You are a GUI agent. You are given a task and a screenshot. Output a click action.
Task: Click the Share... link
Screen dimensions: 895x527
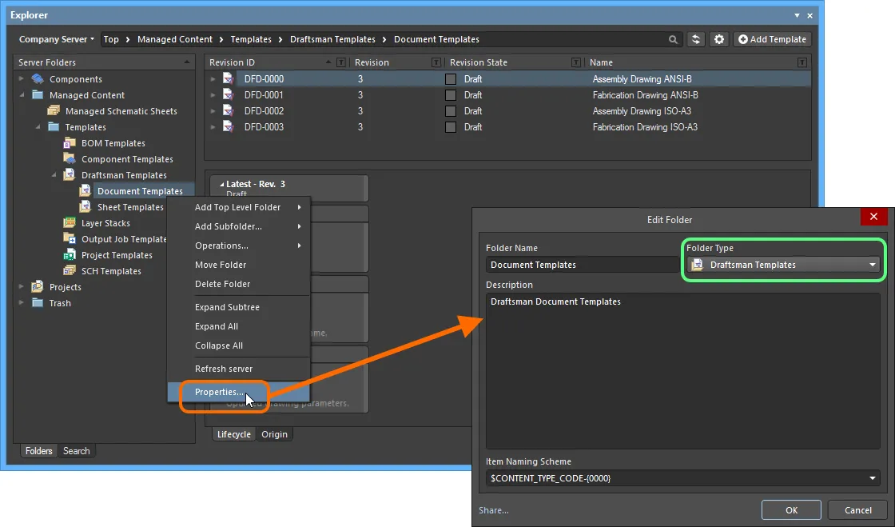pos(494,510)
